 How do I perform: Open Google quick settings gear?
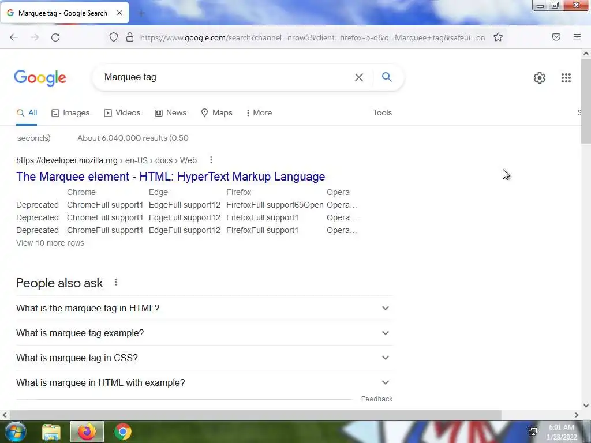click(540, 78)
